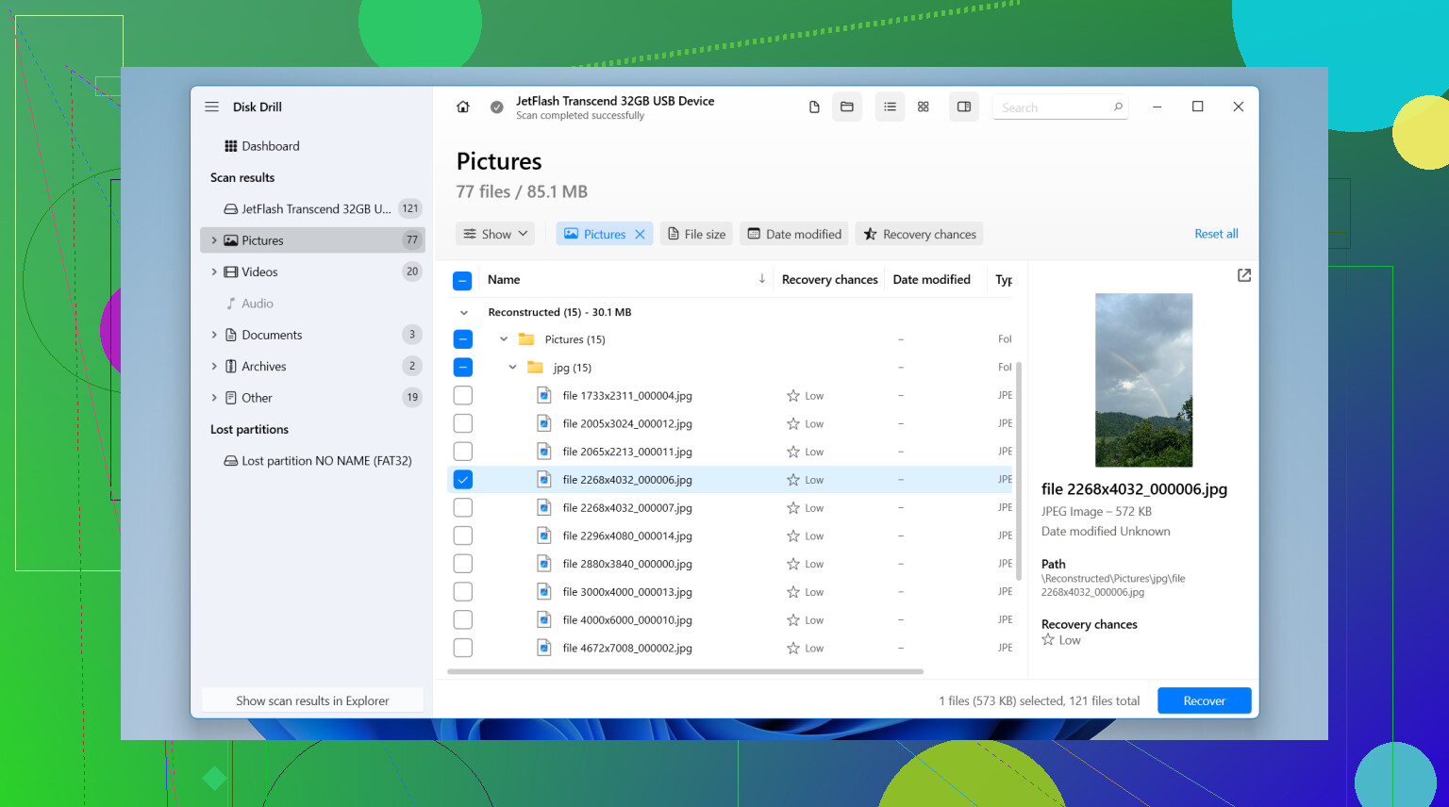The image size is (1449, 807).
Task: Expand the Pictures sidebar chevron
Action: tap(214, 240)
